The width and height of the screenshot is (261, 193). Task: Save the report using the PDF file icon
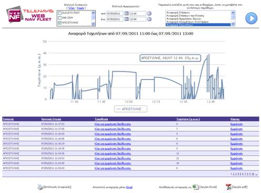pyautogui.click(x=228, y=187)
